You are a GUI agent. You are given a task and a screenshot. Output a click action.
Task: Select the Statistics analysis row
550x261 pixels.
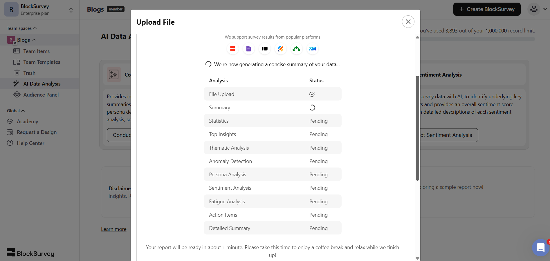[273, 121]
